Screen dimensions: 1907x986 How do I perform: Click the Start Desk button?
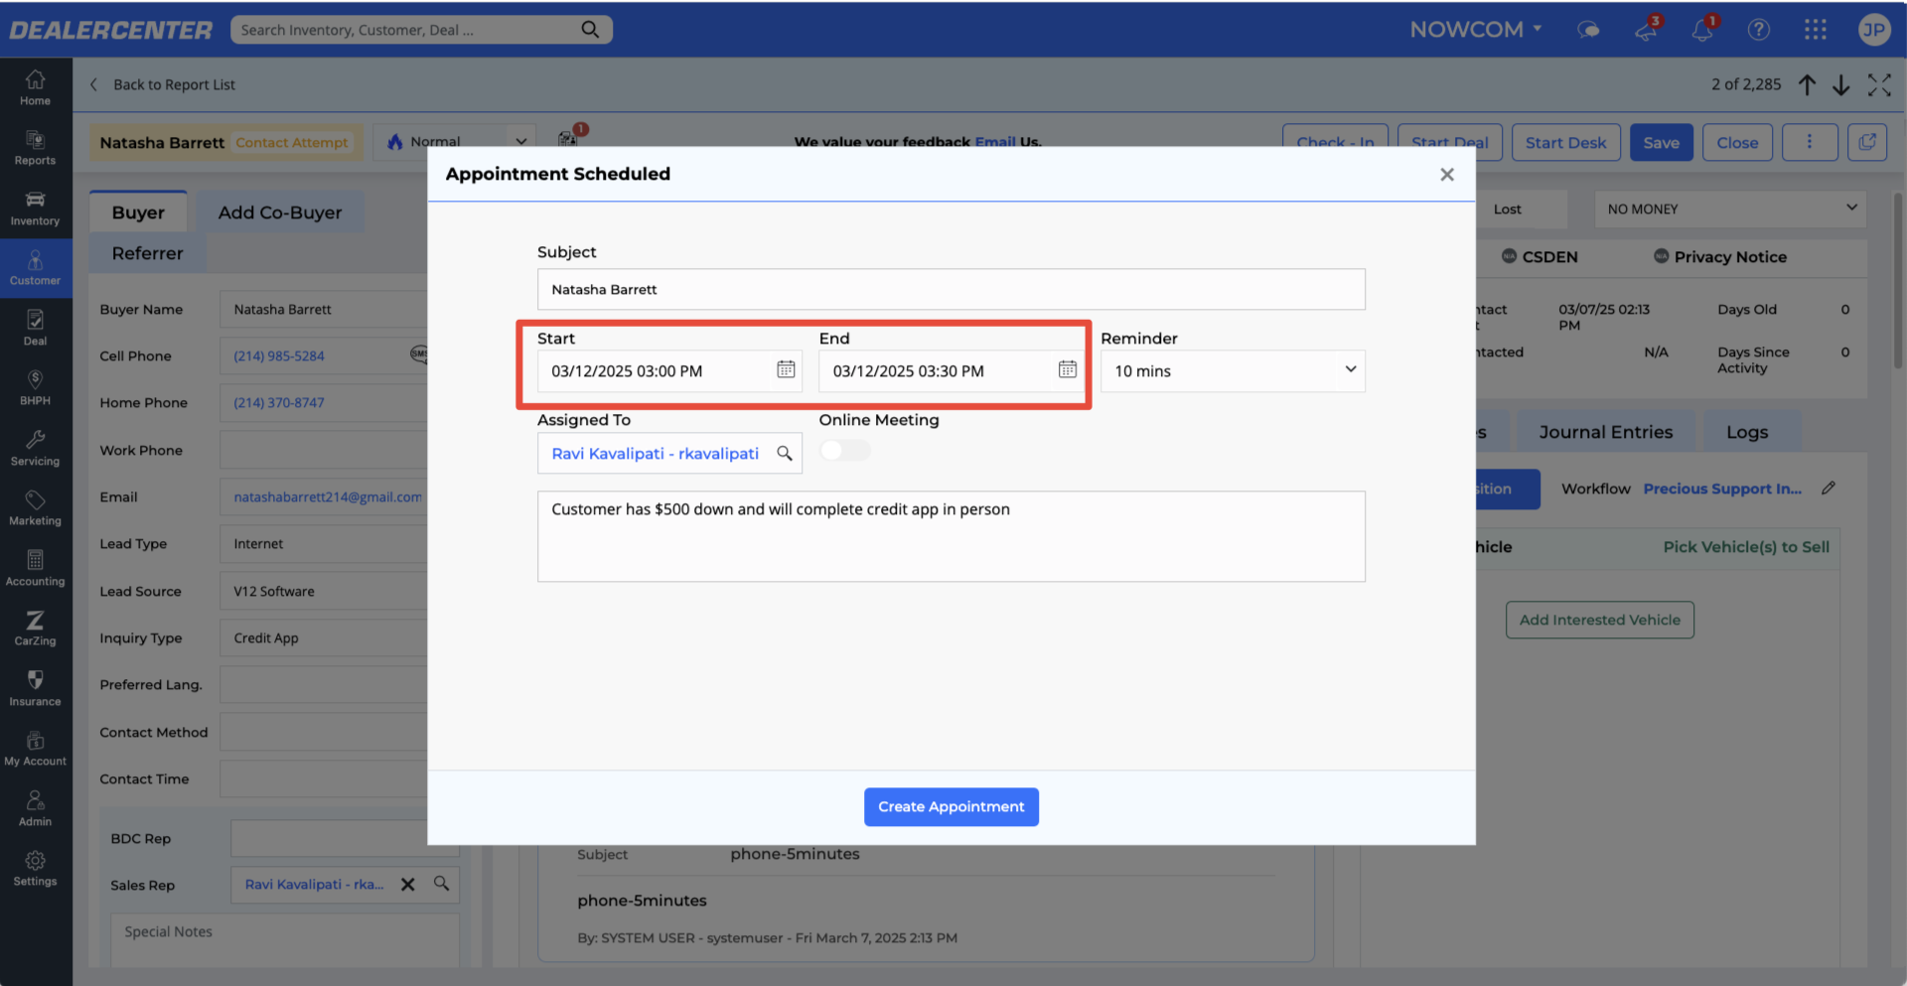pos(1565,142)
